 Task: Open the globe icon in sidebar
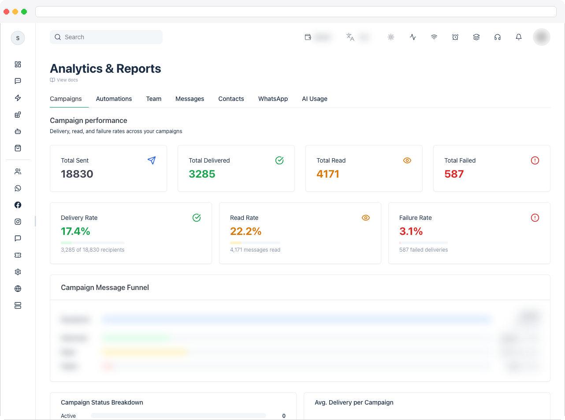coord(18,289)
